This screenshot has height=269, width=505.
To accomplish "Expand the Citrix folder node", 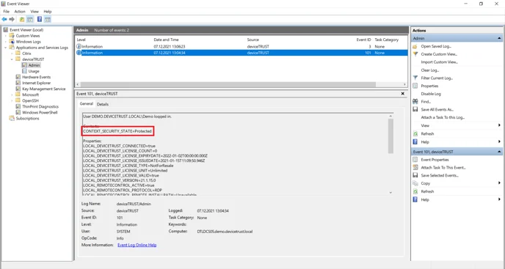I will 12,54.
